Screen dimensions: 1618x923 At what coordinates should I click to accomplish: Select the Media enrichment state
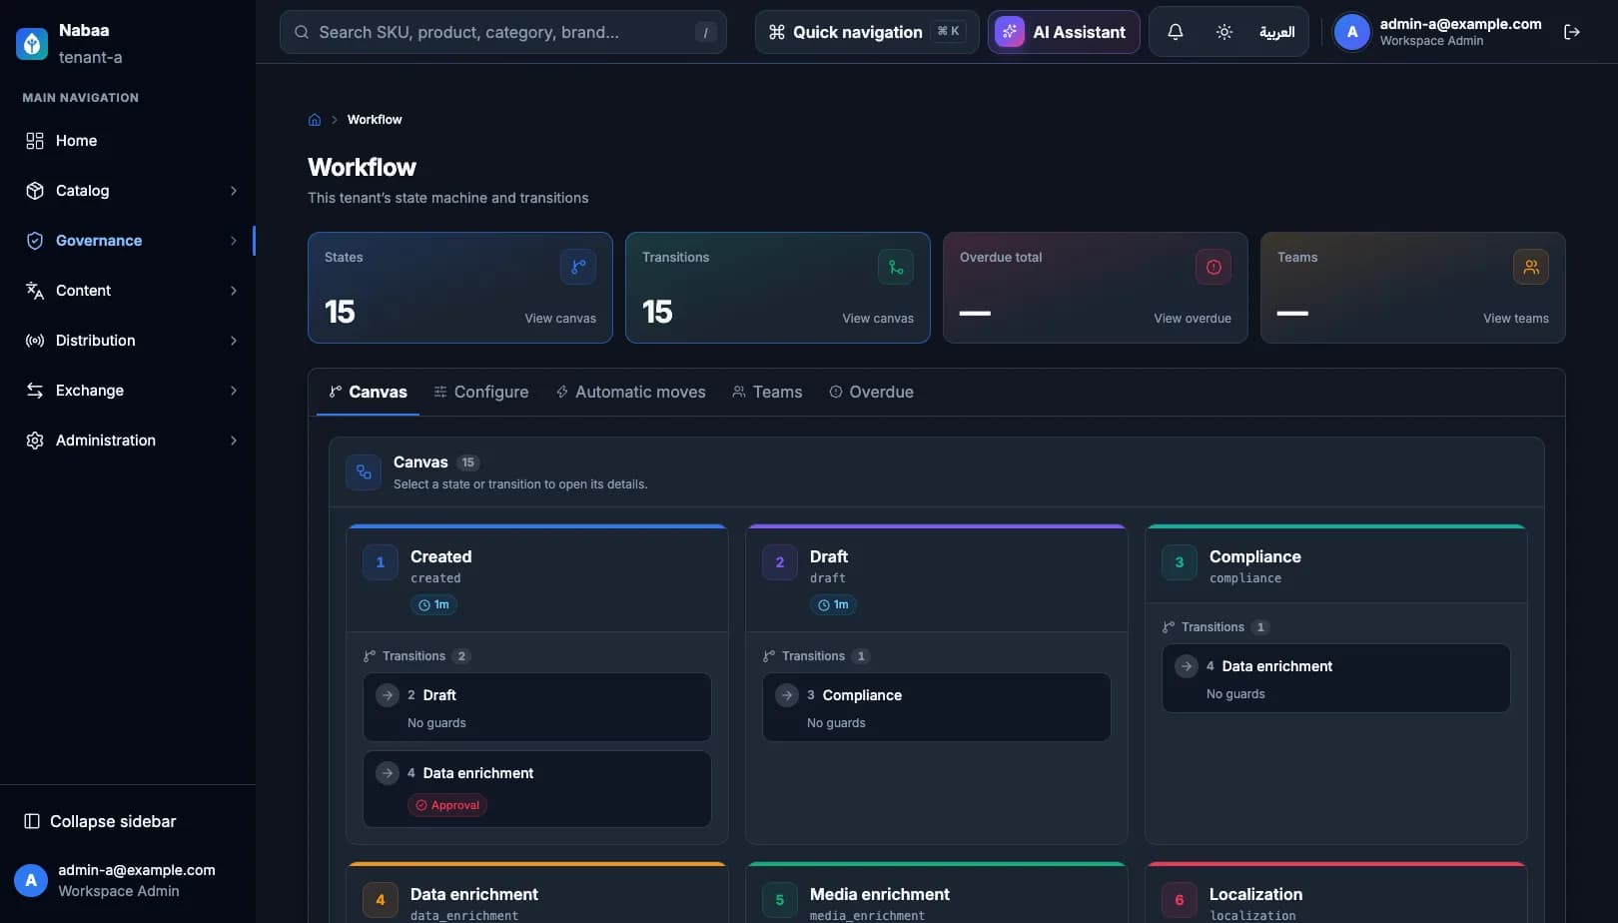click(937, 894)
